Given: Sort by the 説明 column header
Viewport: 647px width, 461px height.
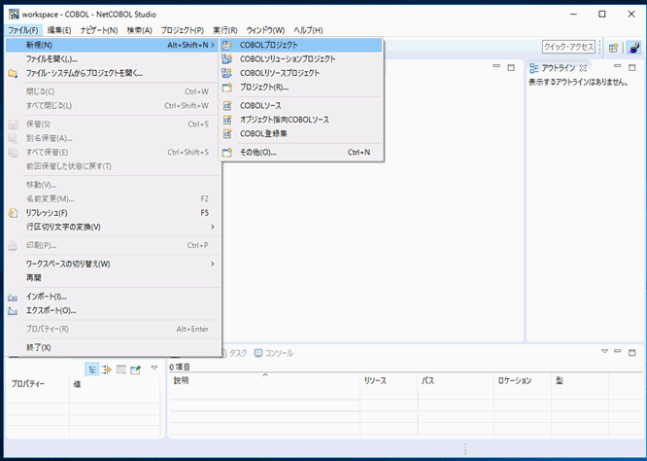Looking at the screenshot, I should click(264, 380).
